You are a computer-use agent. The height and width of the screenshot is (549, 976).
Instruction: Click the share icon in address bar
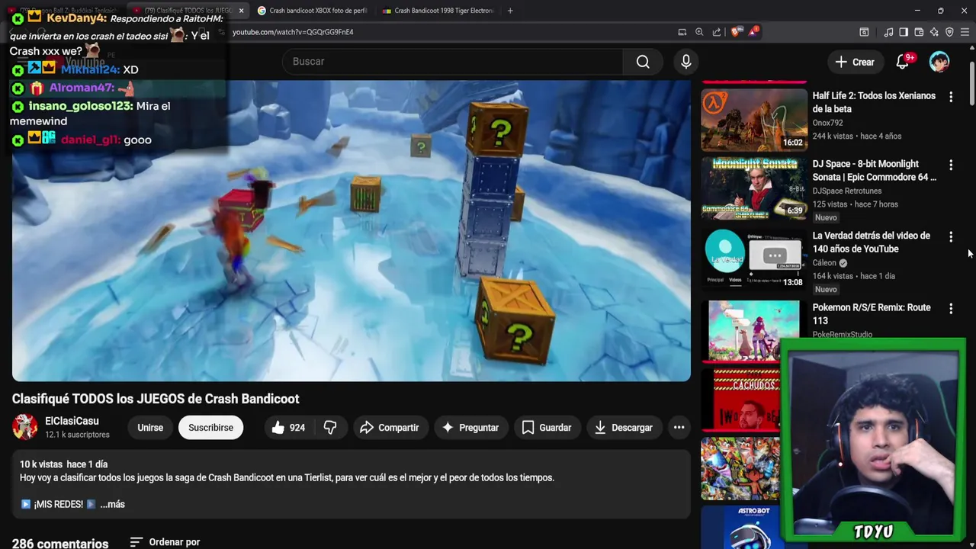tap(717, 32)
